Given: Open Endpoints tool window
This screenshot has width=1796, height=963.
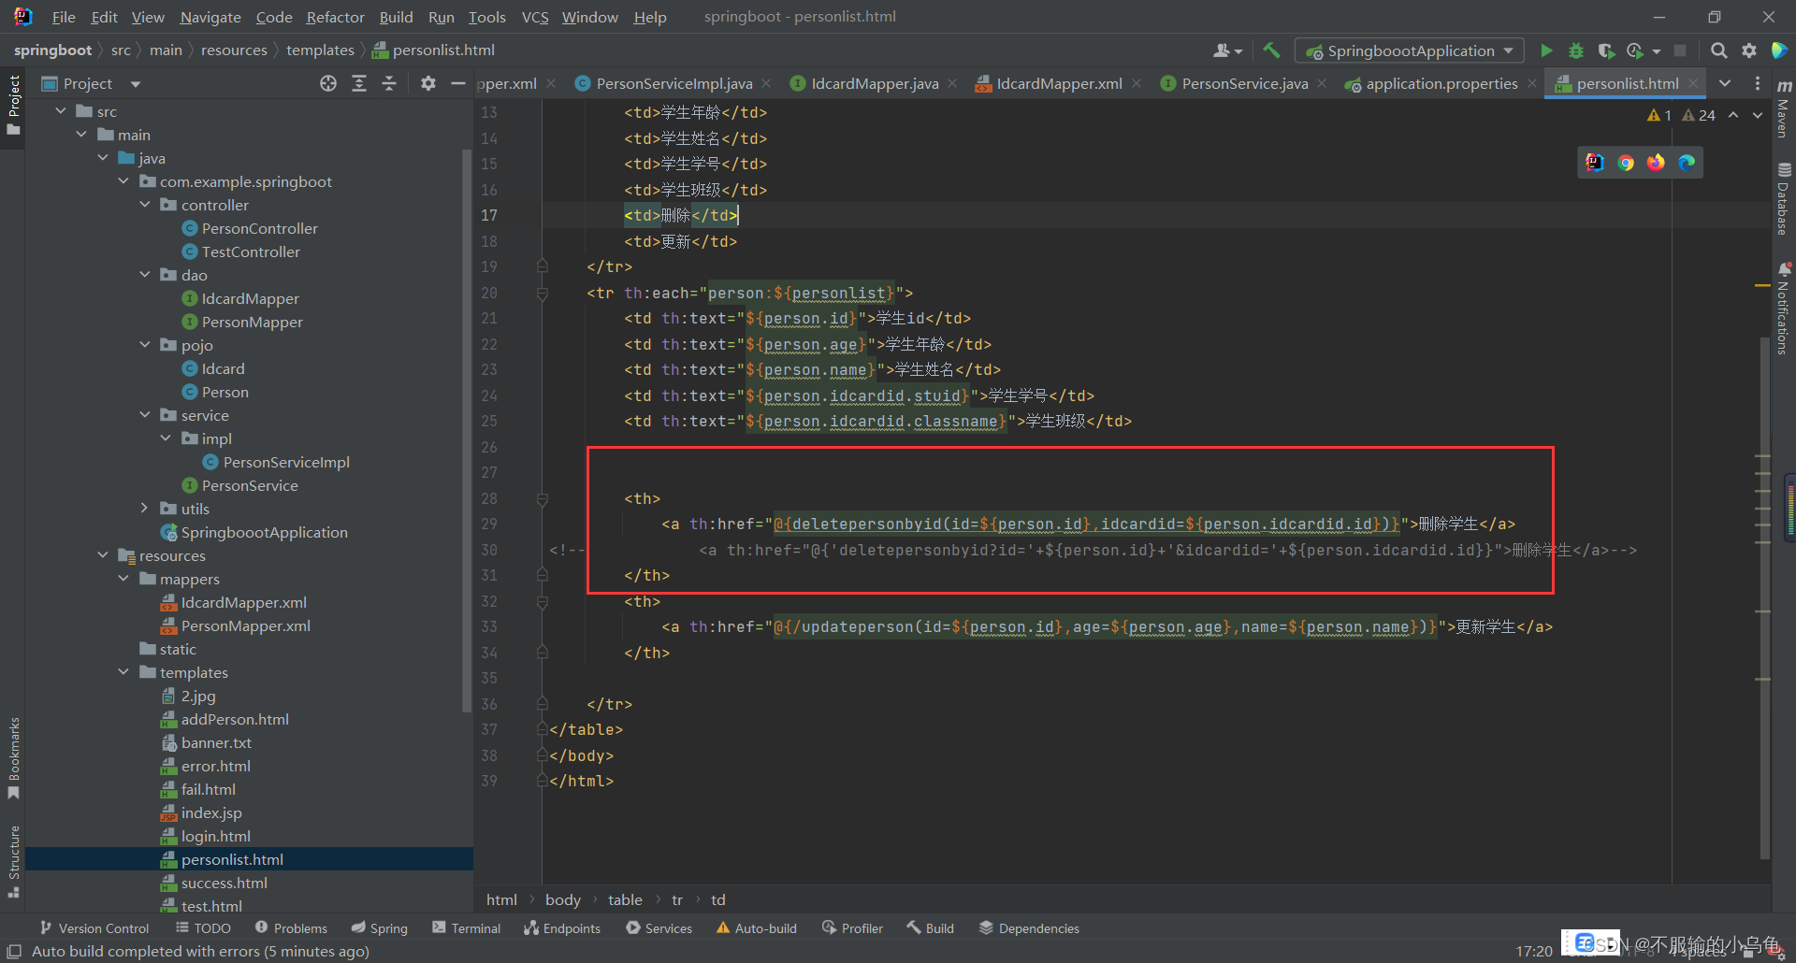Looking at the screenshot, I should (562, 928).
